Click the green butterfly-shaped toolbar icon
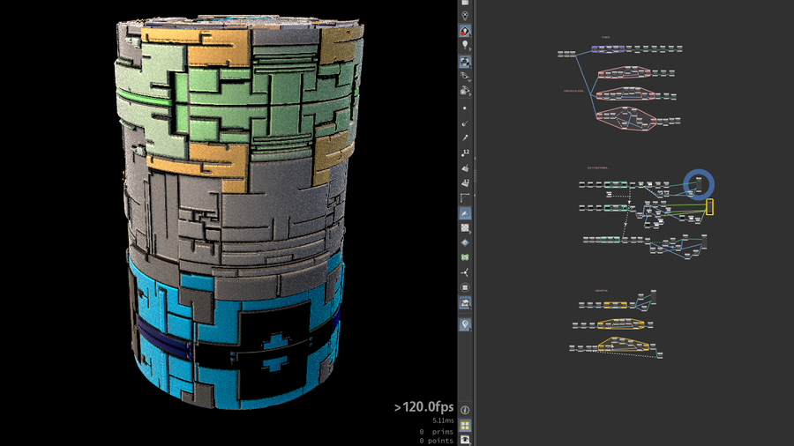 465,257
